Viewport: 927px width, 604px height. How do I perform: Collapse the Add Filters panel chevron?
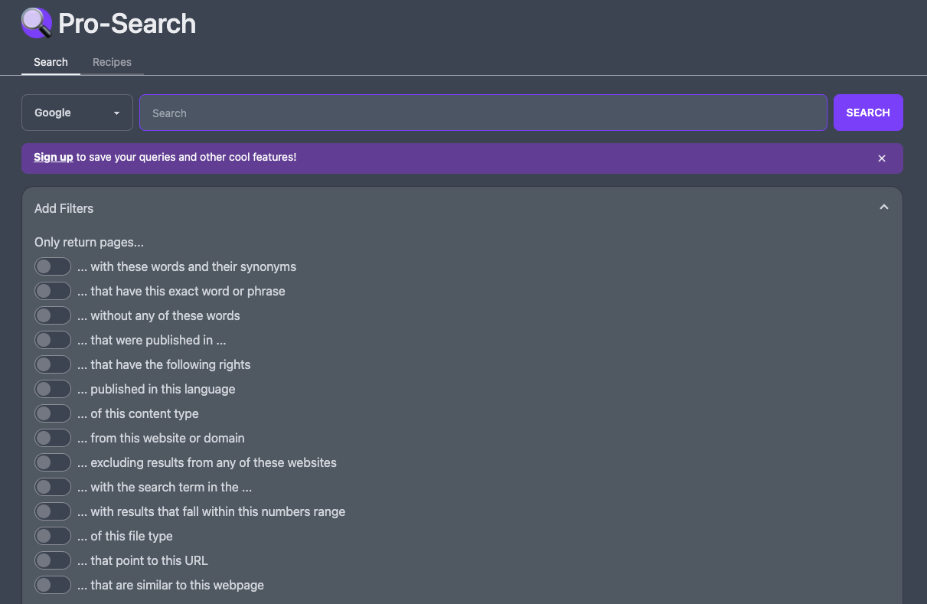click(x=883, y=207)
